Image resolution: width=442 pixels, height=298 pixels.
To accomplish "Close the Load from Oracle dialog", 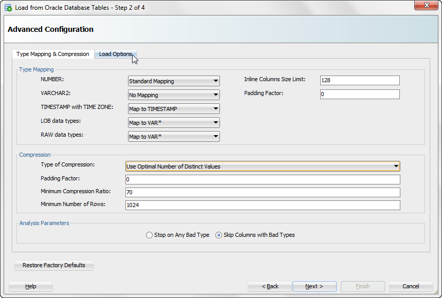I will pos(426,5).
